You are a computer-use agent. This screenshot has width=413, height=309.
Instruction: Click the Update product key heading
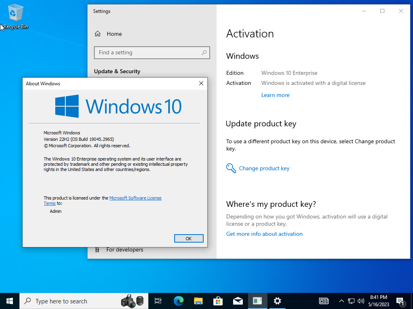tap(261, 124)
